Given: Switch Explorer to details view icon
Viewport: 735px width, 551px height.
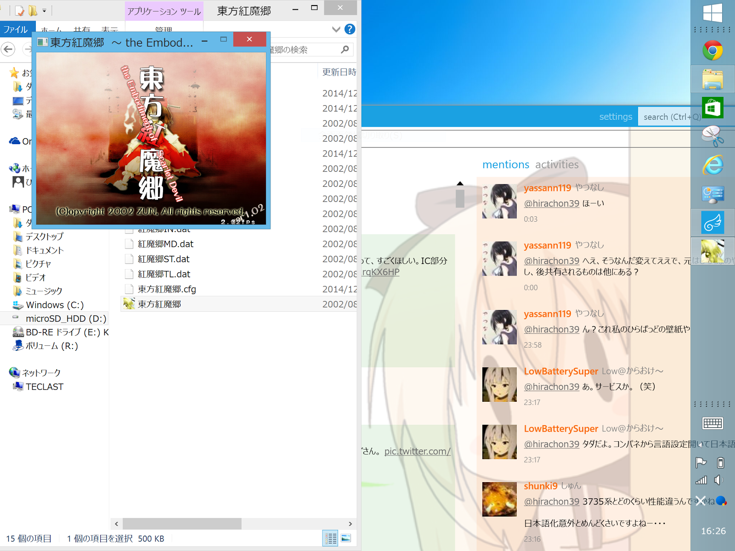Looking at the screenshot, I should (330, 538).
